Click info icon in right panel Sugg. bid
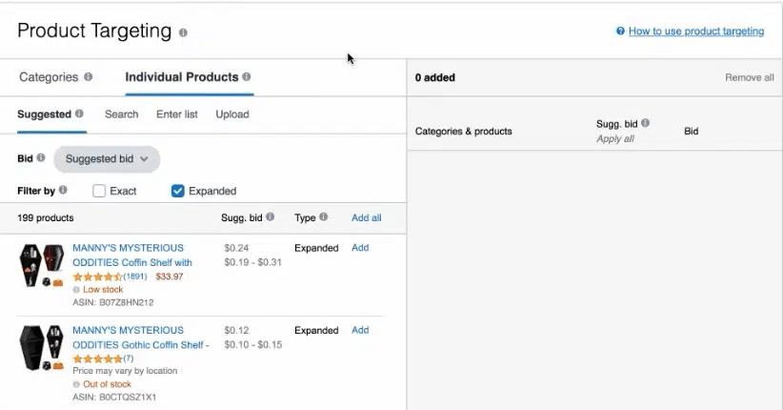 [645, 123]
